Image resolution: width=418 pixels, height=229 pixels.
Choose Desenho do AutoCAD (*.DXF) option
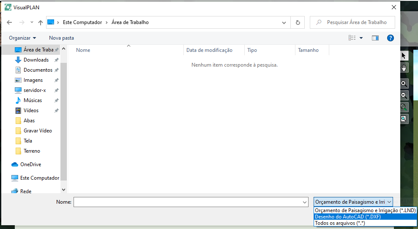(x=348, y=217)
